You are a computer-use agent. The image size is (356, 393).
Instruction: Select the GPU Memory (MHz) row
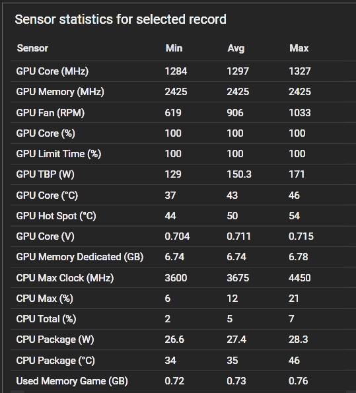tap(183, 92)
